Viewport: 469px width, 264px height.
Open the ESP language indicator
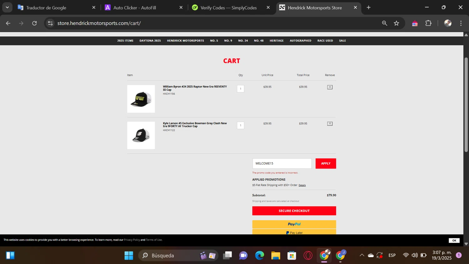392,255
